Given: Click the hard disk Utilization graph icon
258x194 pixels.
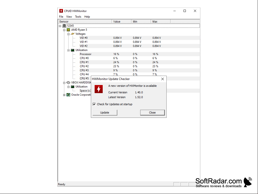Looking at the screenshot, I should (x=72, y=87).
